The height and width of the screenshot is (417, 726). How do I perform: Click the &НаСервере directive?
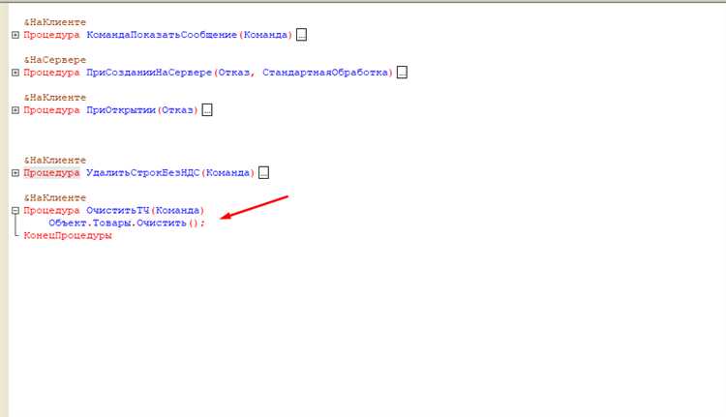(x=55, y=60)
